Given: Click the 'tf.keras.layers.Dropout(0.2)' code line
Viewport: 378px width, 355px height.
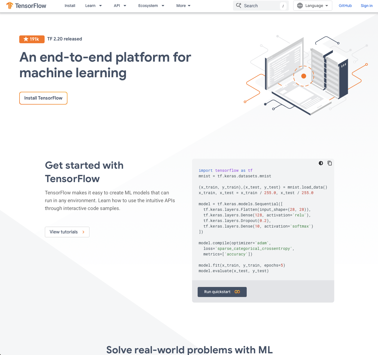Looking at the screenshot, I should [x=237, y=221].
